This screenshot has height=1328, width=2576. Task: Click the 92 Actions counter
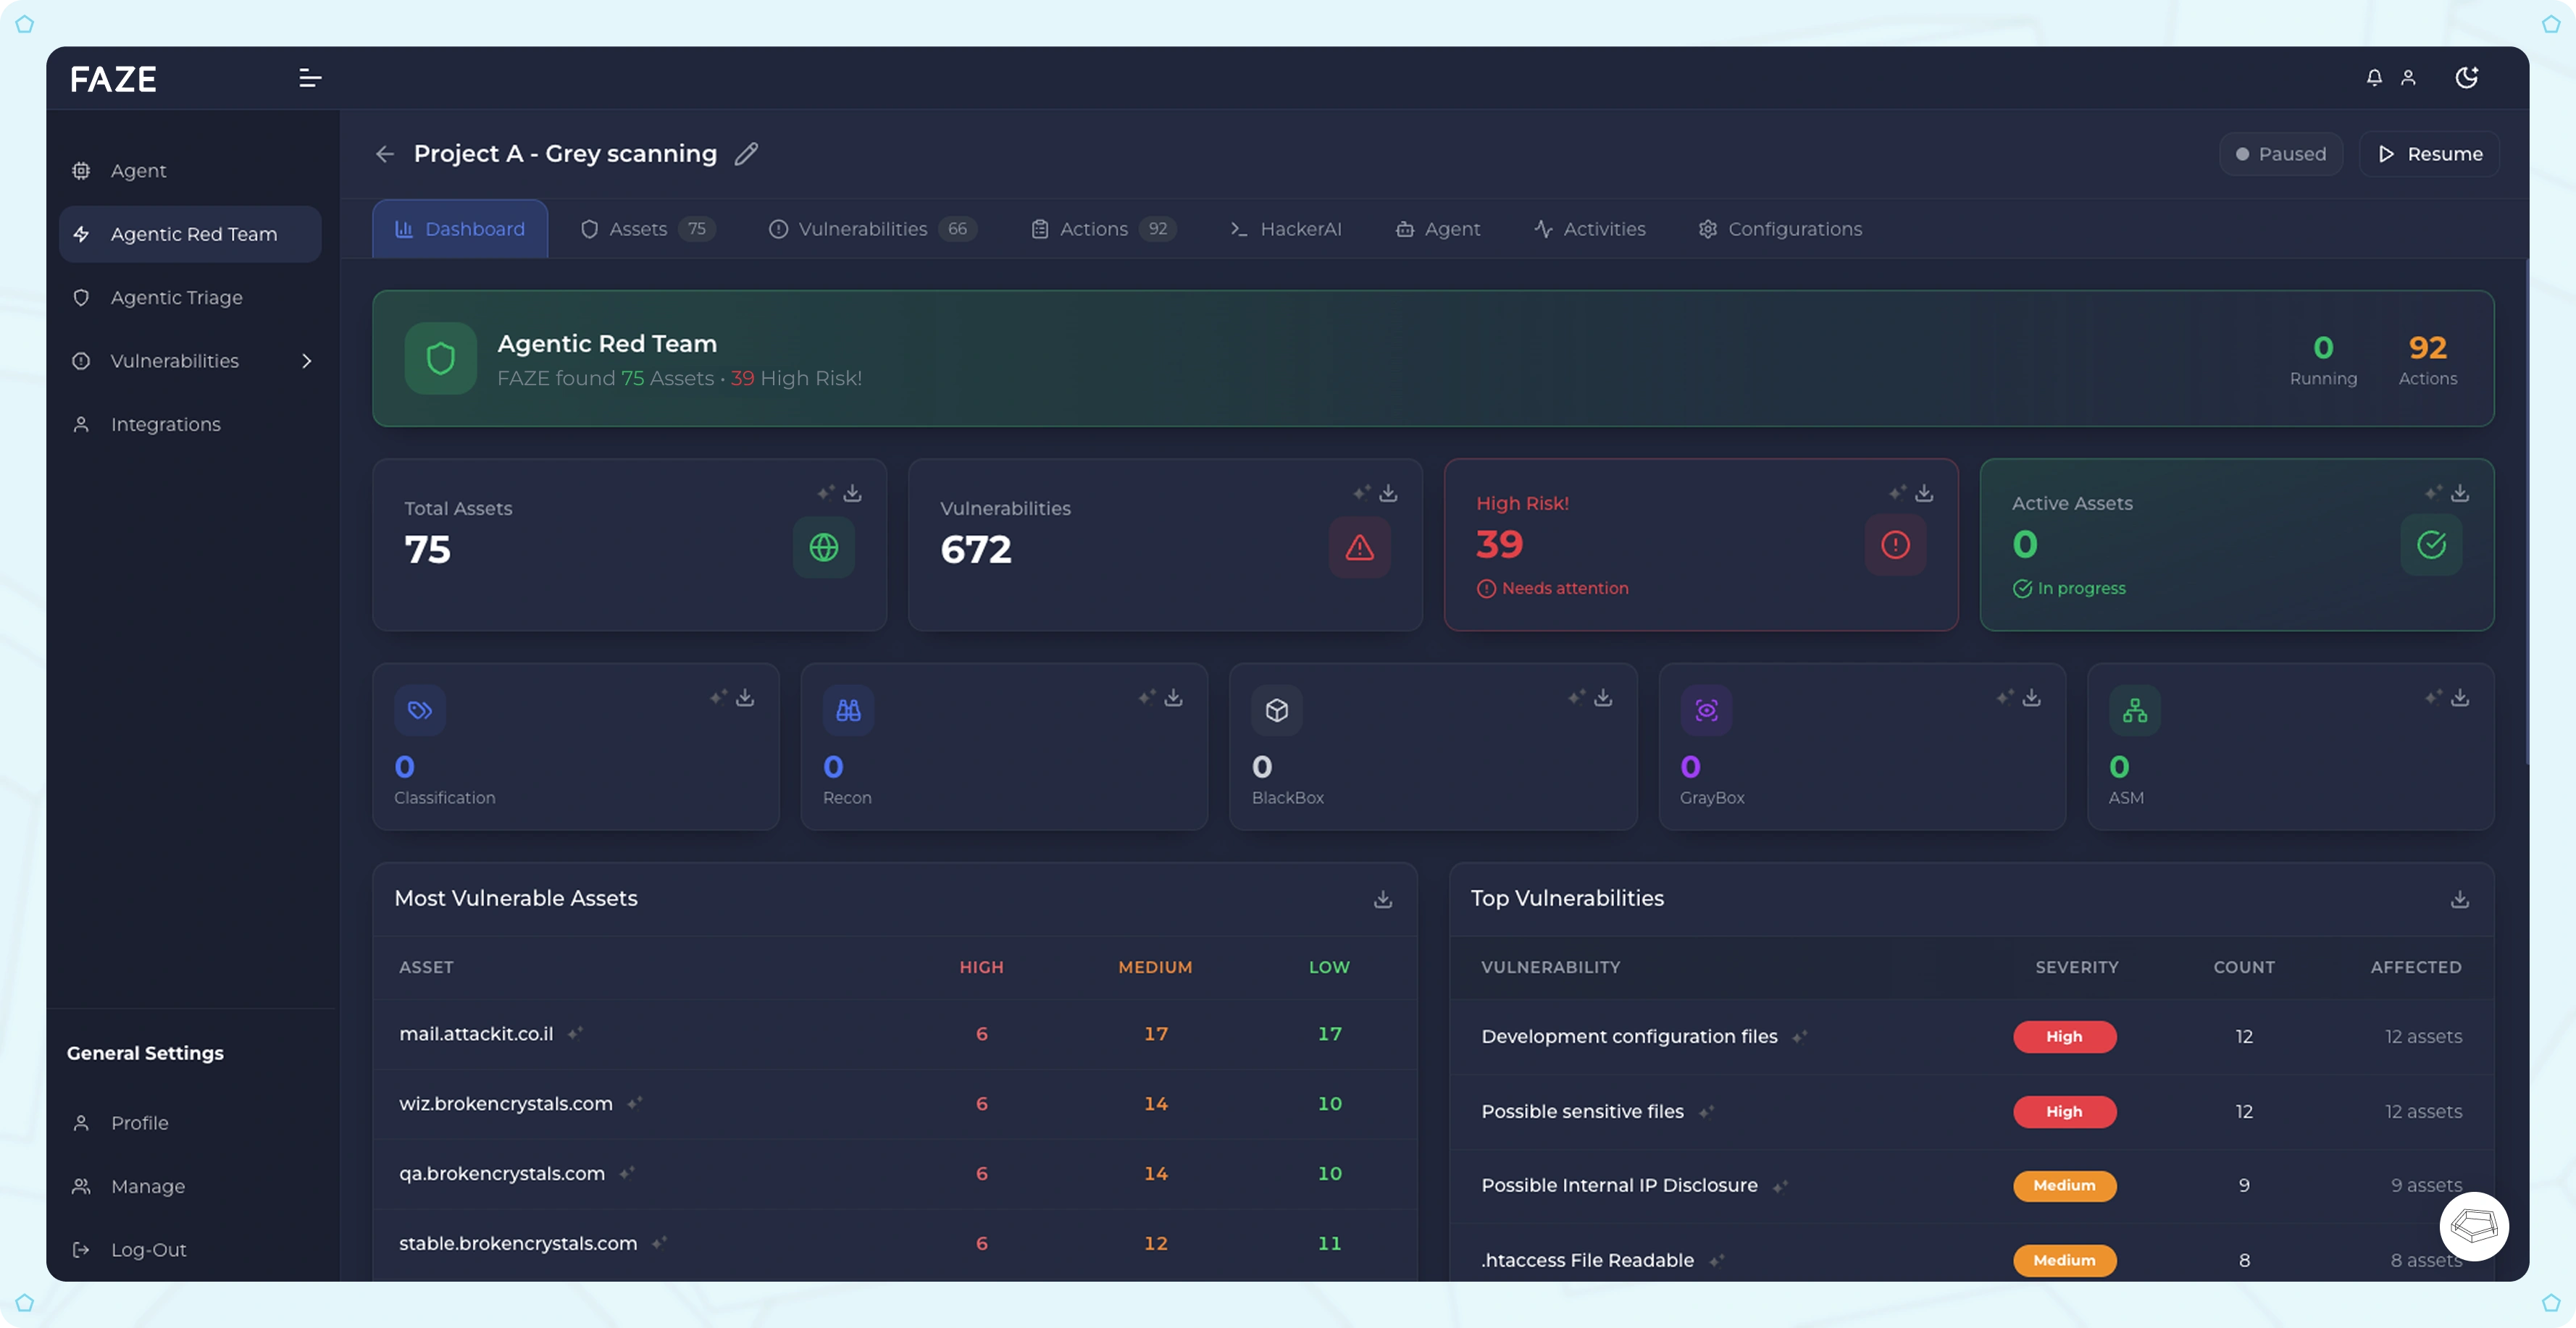point(2428,360)
